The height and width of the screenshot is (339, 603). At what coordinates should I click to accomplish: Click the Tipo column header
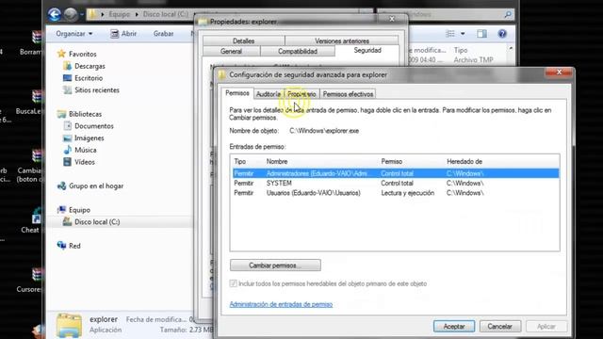click(x=240, y=162)
